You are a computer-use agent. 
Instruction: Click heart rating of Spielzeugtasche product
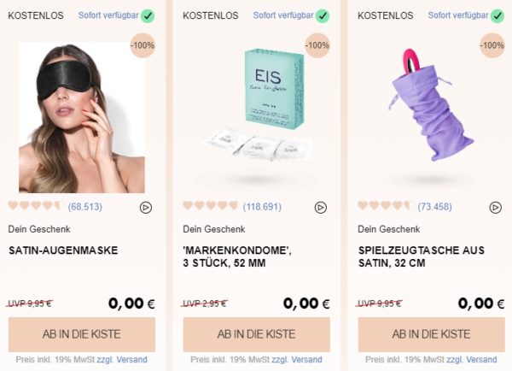(x=386, y=206)
